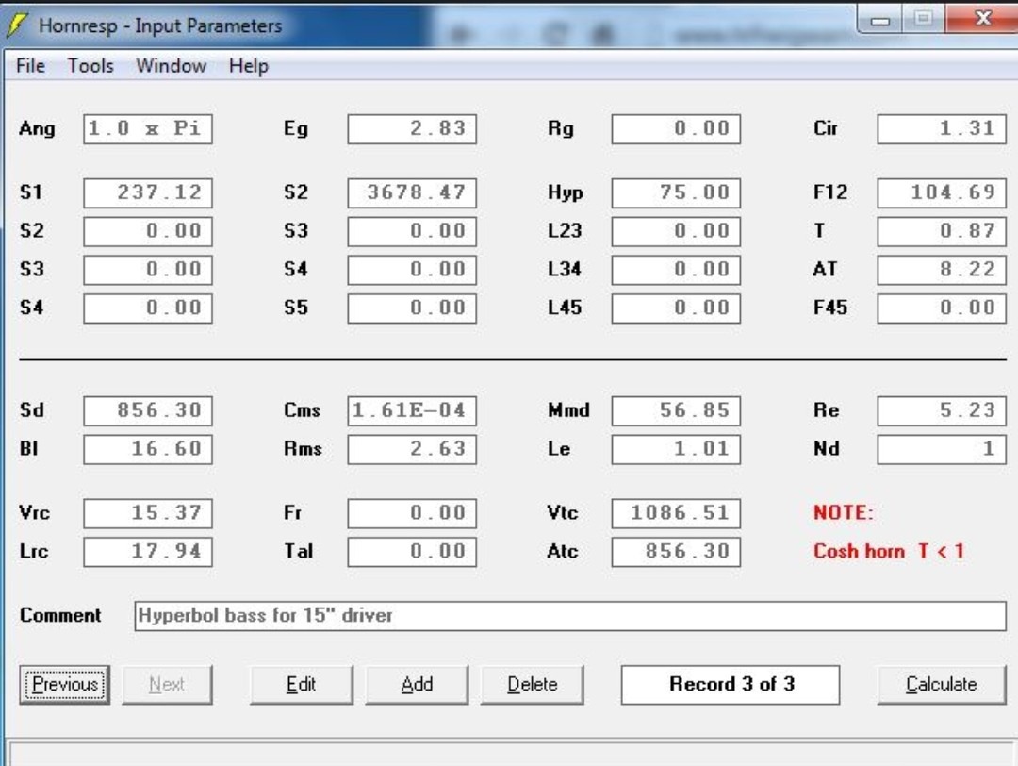Screen dimensions: 1018x766
Task: Click the L45 input field
Action: pyautogui.click(x=676, y=308)
